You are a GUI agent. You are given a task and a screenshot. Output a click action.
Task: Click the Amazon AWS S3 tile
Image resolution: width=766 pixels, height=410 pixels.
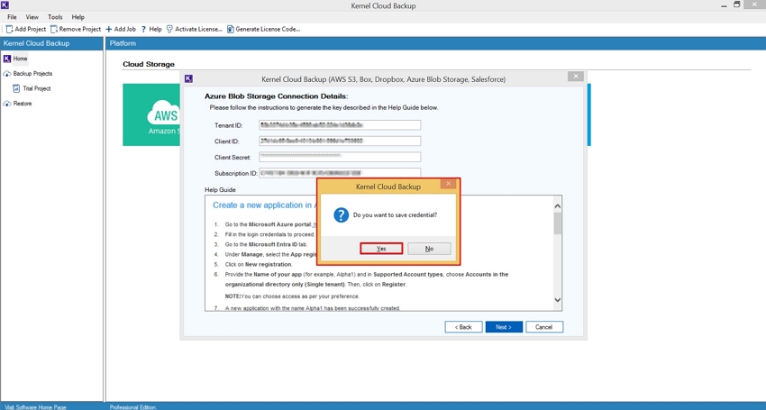tap(151, 114)
